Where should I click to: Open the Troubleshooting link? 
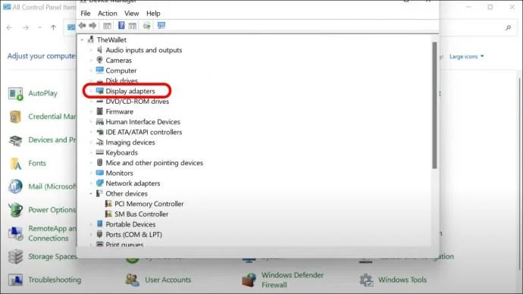click(x=55, y=280)
